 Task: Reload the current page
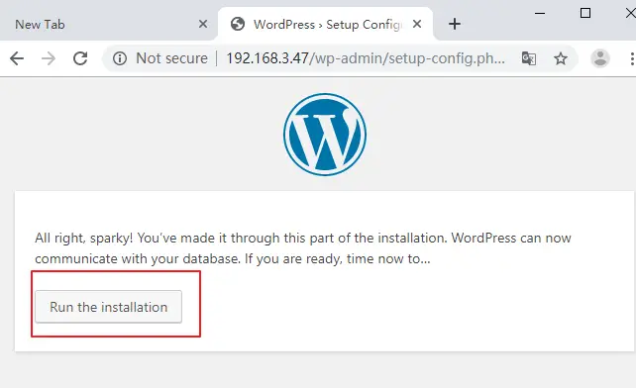80,58
